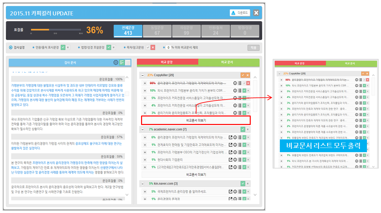This screenshot has height=213, width=381.
Task: Open external link for [고객만족] entry
Action: [x=230, y=167]
